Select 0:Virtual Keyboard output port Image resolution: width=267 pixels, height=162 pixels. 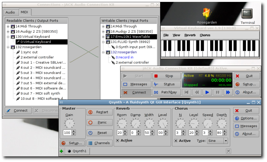tap(42, 42)
